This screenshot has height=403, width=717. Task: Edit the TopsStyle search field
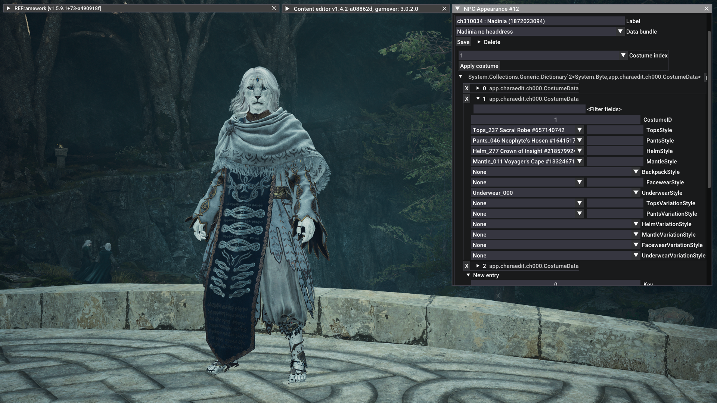(615, 130)
